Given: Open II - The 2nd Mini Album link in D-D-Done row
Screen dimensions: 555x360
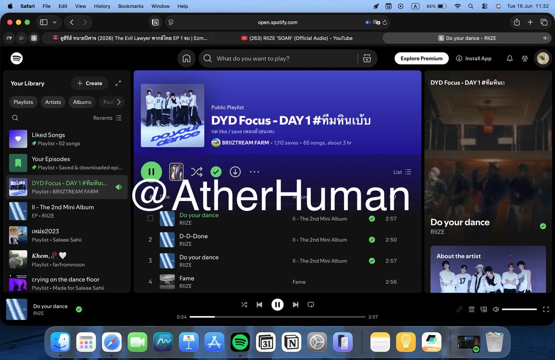Looking at the screenshot, I should point(320,240).
